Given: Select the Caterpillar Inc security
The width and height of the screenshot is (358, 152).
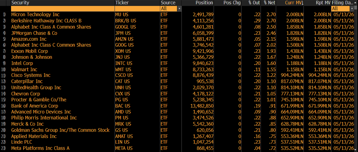Looking at the screenshot, I should [27, 81].
